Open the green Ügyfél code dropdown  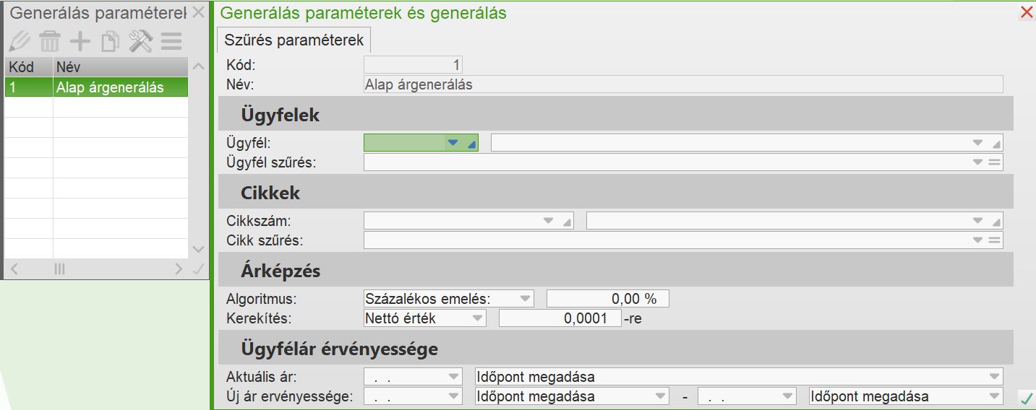[x=453, y=142]
